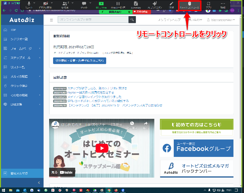Screen dimensions: 244x193
Task: Open Zoom chat panel
Action: click(x=84, y=5)
